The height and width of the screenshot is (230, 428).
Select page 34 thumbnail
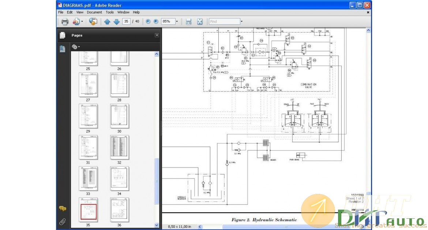tap(119, 179)
